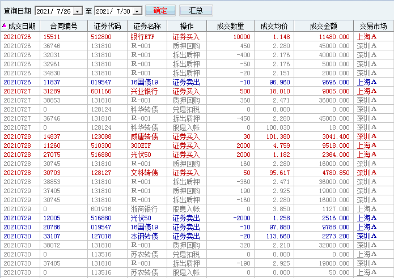
Task: Select contract number 12005
Action: [x=52, y=218]
